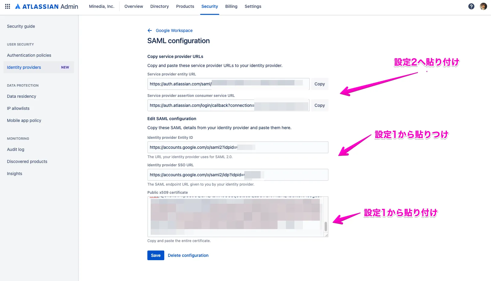Save the SAML configuration
The height and width of the screenshot is (281, 491).
point(156,255)
